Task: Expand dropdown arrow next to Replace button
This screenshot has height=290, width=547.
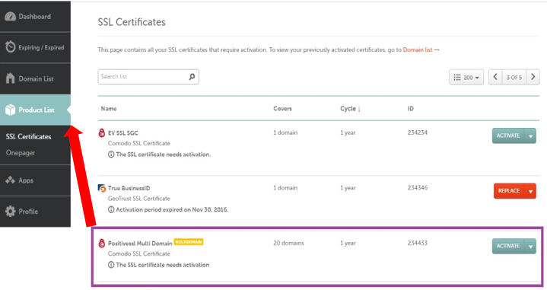Action: coord(530,191)
